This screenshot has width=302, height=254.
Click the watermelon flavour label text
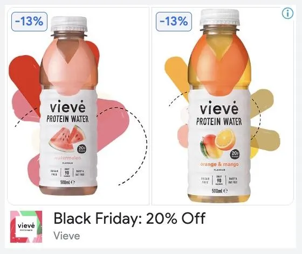pyautogui.click(x=67, y=158)
